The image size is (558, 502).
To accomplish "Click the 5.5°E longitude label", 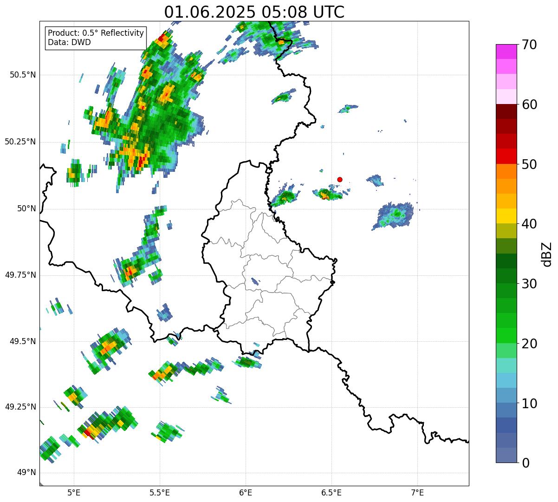I will (x=160, y=493).
